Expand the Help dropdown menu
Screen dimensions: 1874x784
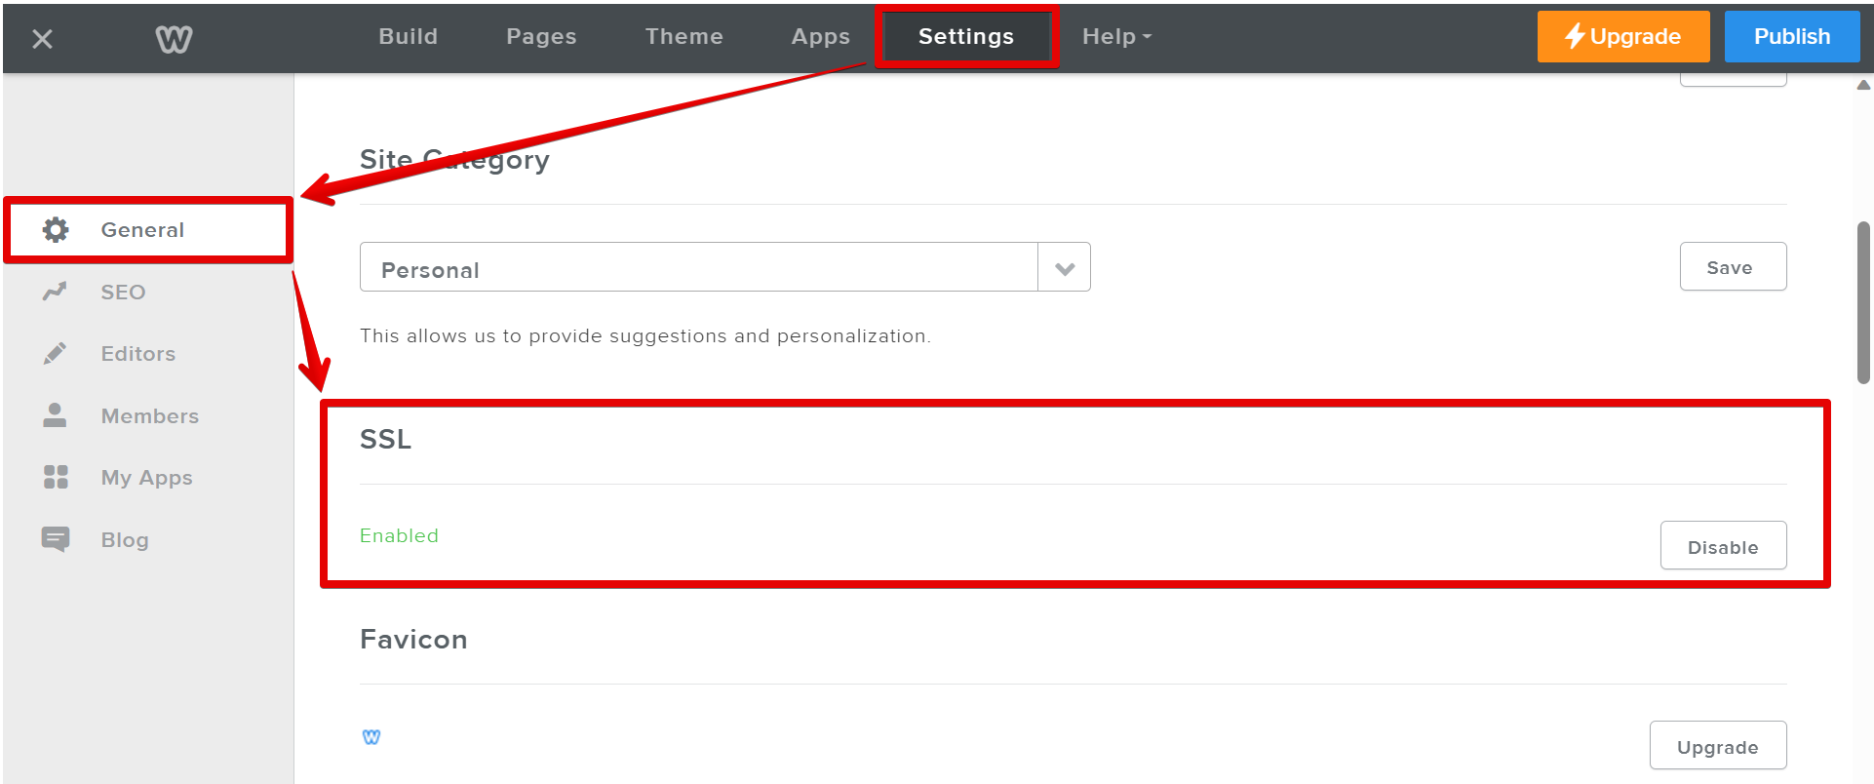coord(1117,37)
